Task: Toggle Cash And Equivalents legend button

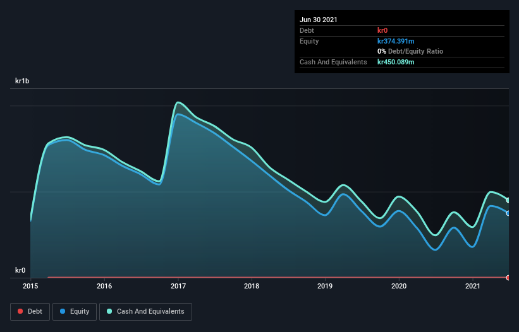Action: click(145, 312)
